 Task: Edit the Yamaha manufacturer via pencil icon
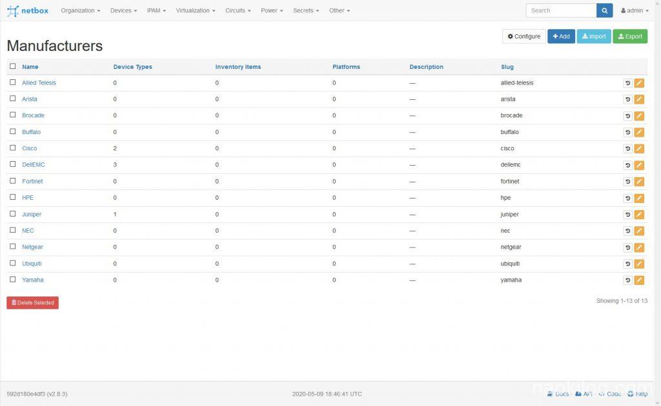click(x=639, y=280)
